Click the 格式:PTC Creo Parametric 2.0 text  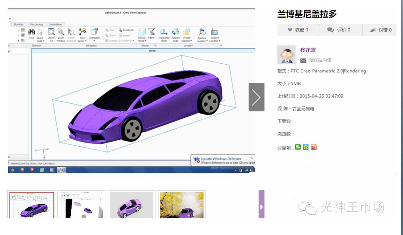(x=321, y=71)
